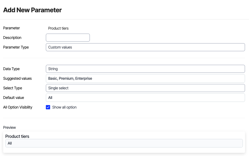Click the All Option Visibility label
This screenshot has width=249, height=156.
[18, 107]
